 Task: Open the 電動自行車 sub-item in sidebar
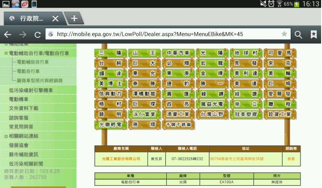28,71
